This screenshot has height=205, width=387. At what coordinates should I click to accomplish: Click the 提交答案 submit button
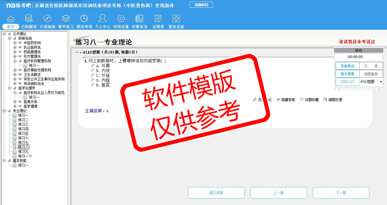coord(216,193)
